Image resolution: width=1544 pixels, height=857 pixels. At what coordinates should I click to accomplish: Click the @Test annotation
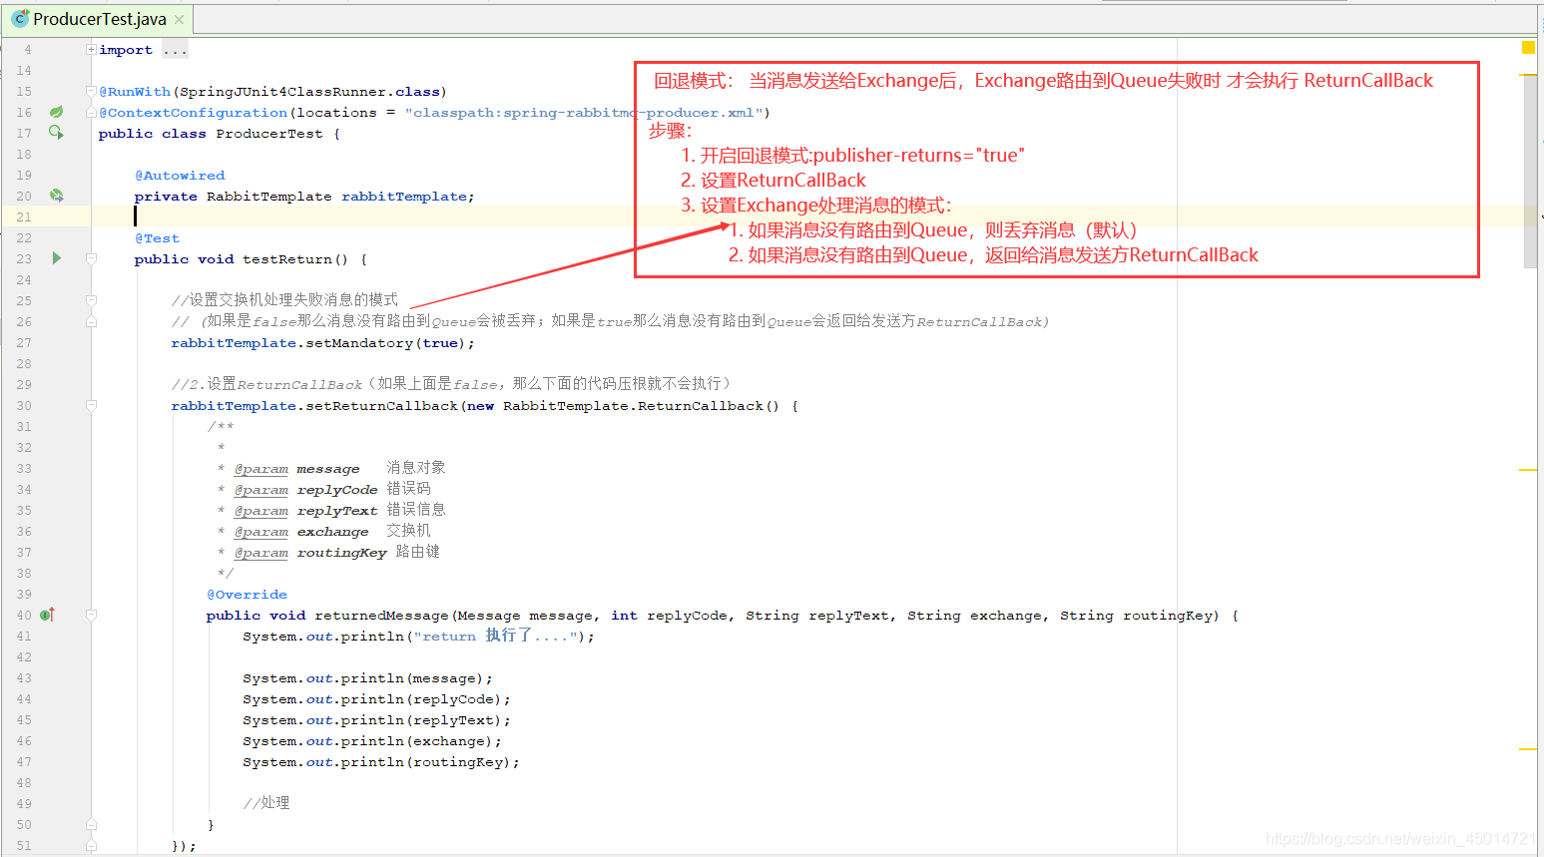(158, 237)
